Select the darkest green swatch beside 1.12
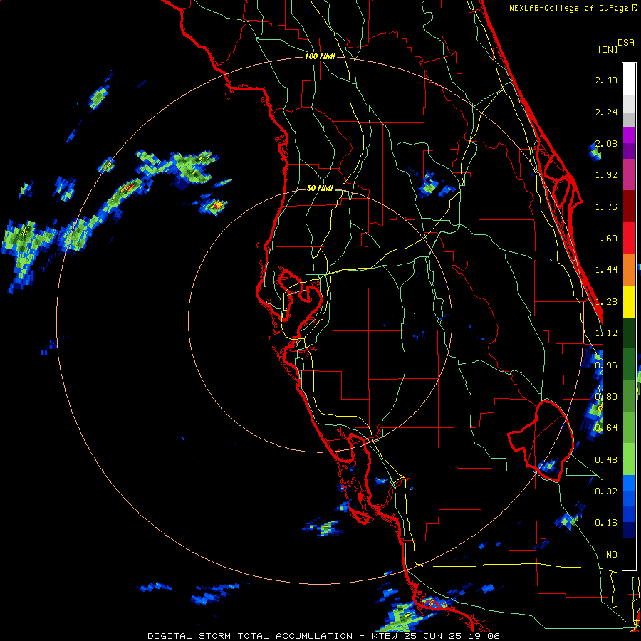 (x=629, y=333)
